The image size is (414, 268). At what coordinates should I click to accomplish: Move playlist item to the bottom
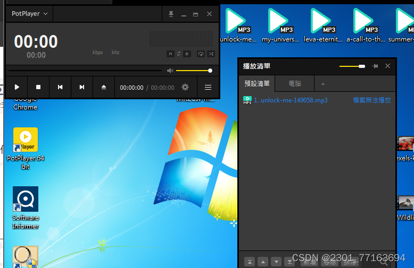click(289, 262)
